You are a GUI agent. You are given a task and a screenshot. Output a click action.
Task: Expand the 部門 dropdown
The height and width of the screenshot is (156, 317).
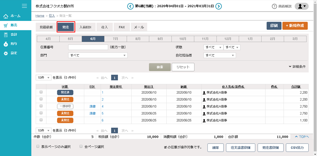[98, 55]
